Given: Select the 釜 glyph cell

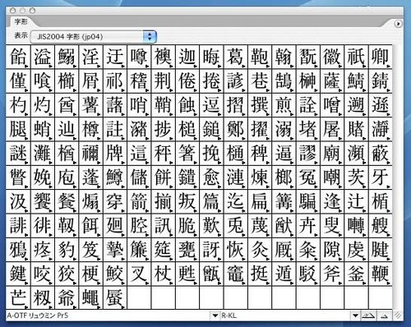Looking at the screenshot, I should click(356, 274).
